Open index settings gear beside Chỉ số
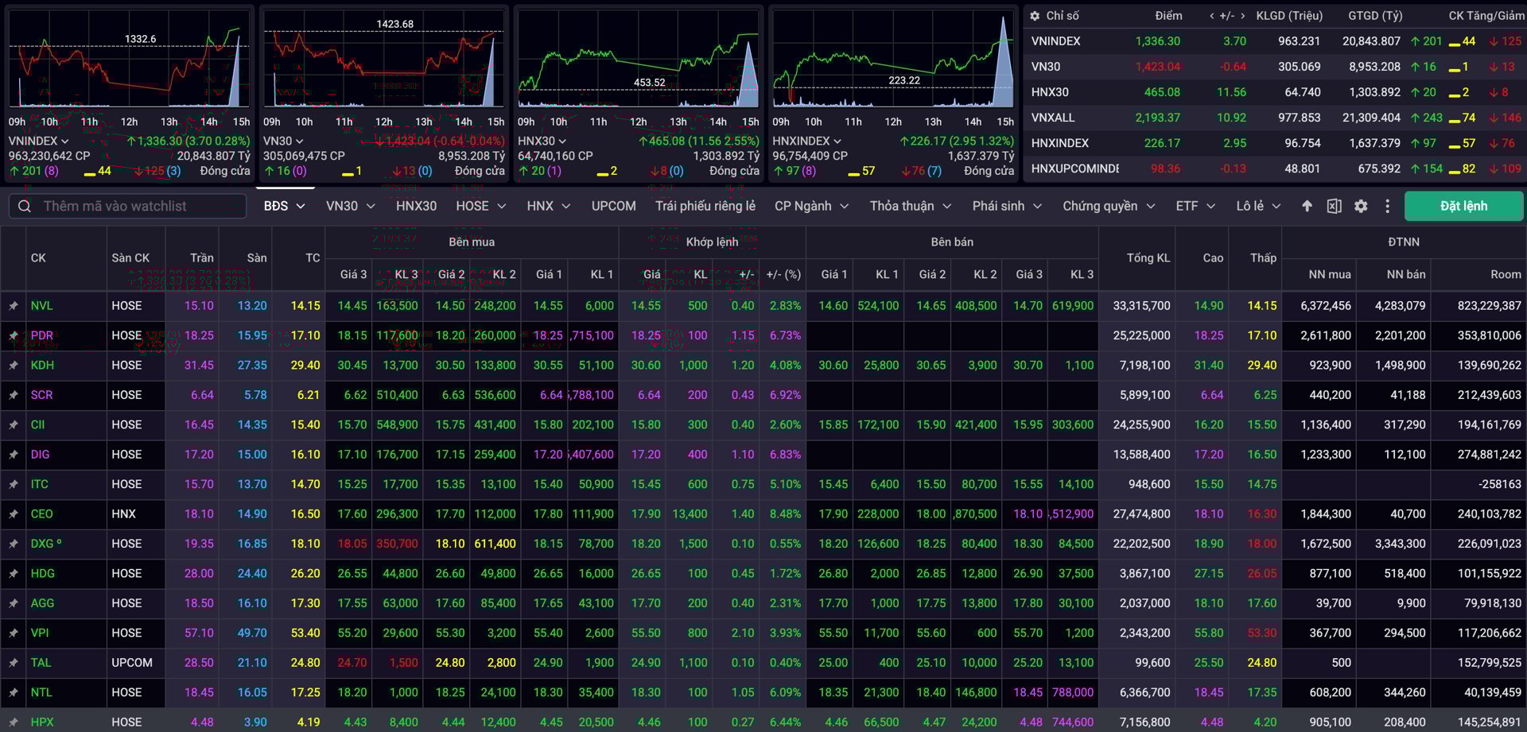Screen dimensions: 1527x732 (x=1035, y=16)
